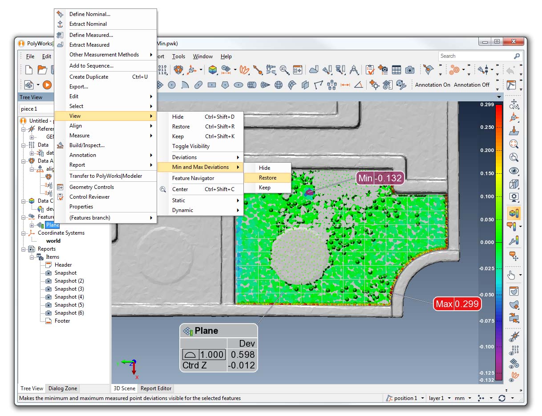Click the zoom-fit icon in right toolbar
542x416 pixels.
pos(514,144)
